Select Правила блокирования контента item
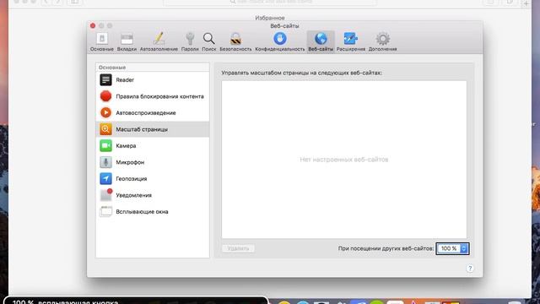 tap(153, 96)
